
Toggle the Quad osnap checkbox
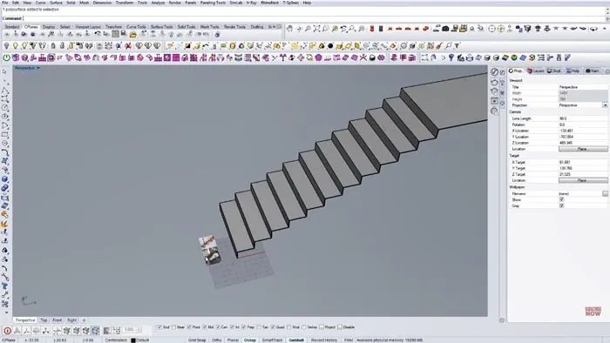pyautogui.click(x=273, y=327)
